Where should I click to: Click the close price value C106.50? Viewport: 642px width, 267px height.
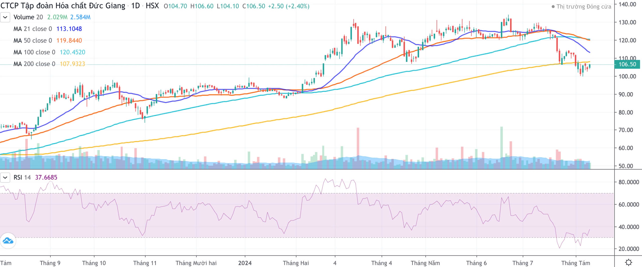click(x=254, y=6)
